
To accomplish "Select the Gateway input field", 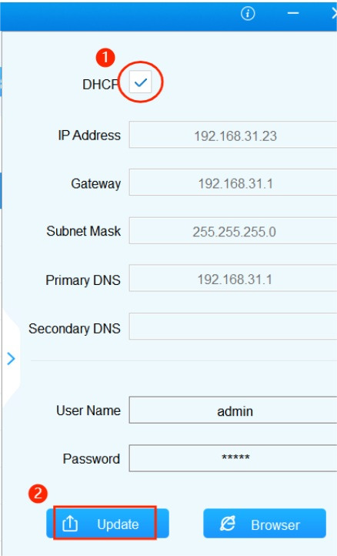I will coord(233,183).
